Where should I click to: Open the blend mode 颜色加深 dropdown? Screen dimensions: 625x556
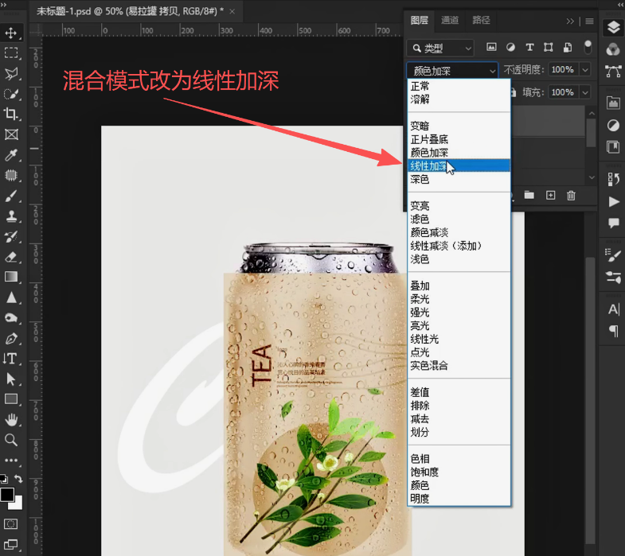452,71
